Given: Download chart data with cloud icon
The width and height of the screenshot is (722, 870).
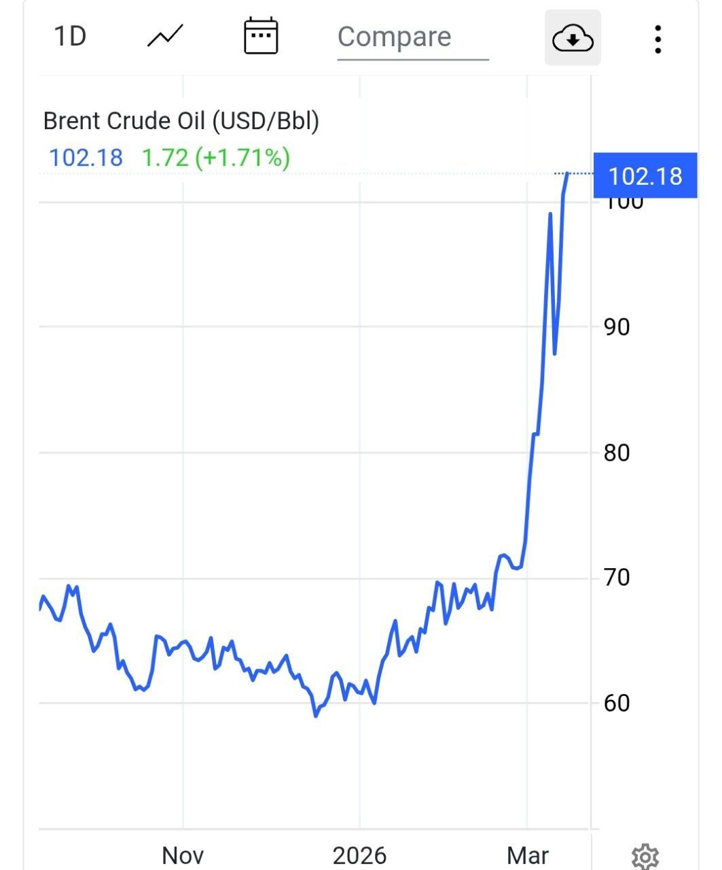Looking at the screenshot, I should point(573,38).
